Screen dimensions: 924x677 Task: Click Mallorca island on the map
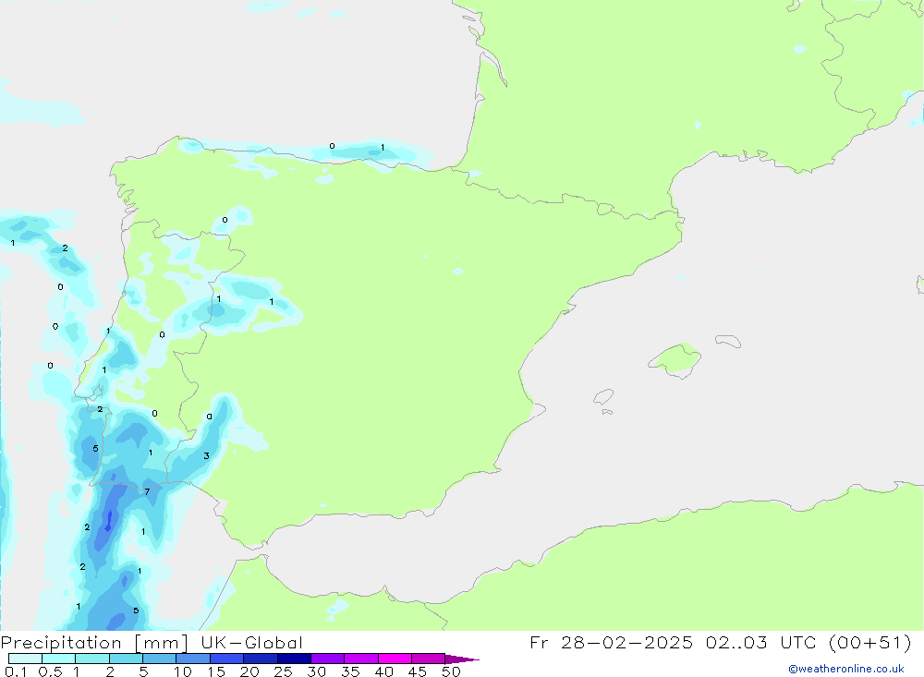(675, 359)
